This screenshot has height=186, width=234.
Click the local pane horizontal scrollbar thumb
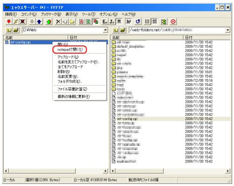click(42, 171)
